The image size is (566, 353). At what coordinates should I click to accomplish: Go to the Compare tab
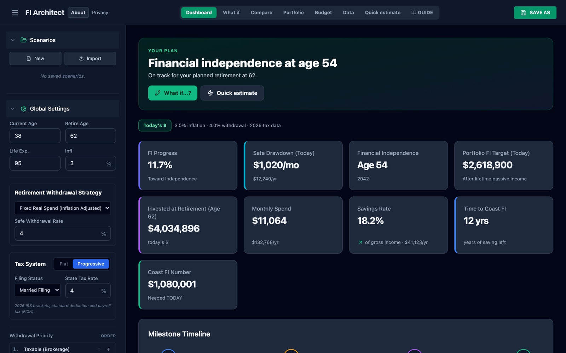point(261,13)
